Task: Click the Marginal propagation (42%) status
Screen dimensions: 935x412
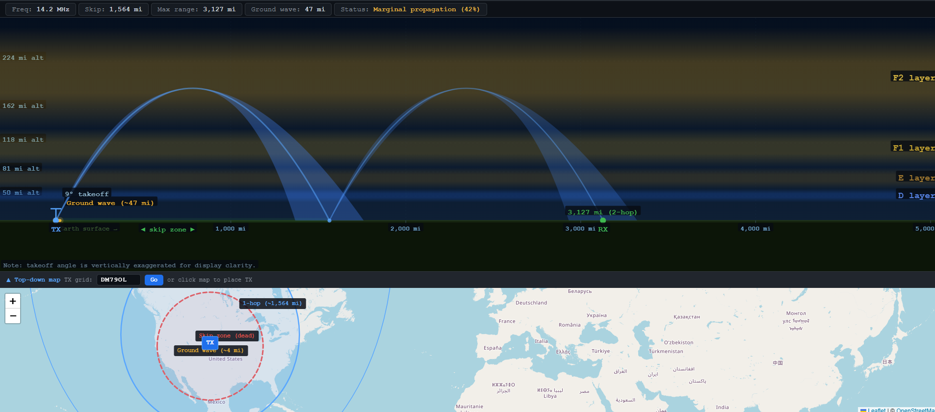Action: click(x=426, y=9)
